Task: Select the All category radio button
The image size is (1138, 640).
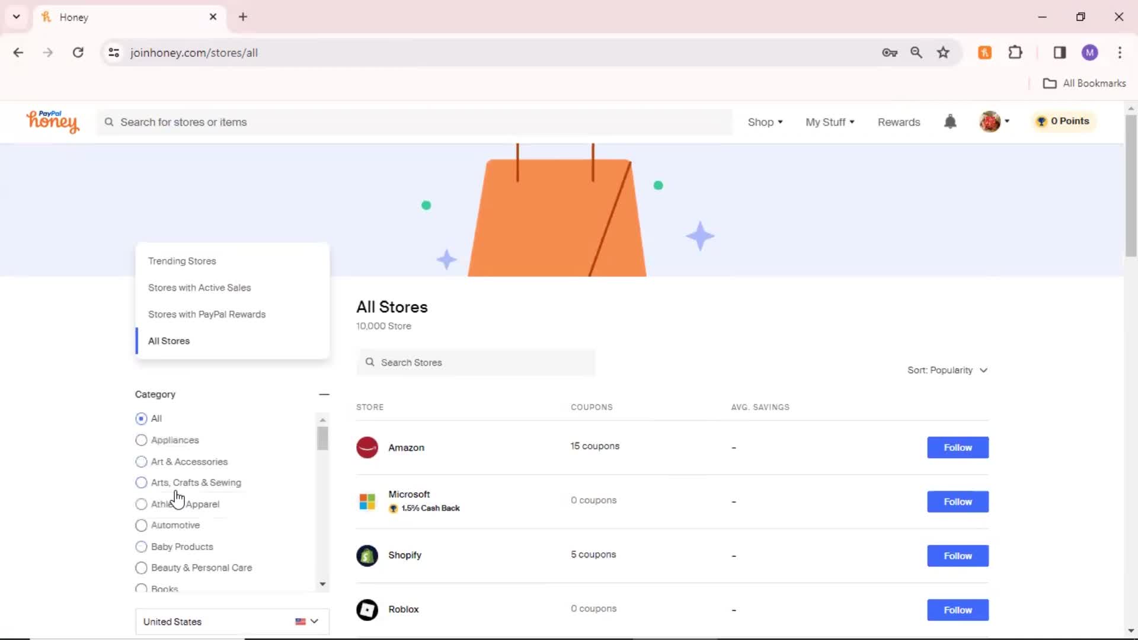Action: click(x=141, y=418)
